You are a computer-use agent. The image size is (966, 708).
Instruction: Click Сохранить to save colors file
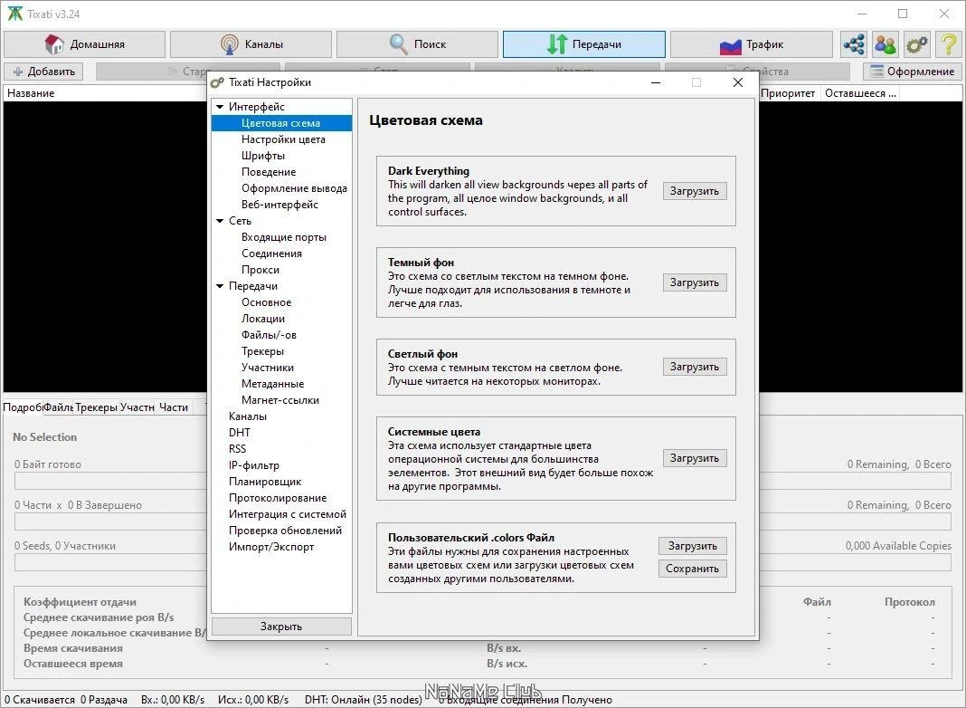click(693, 569)
